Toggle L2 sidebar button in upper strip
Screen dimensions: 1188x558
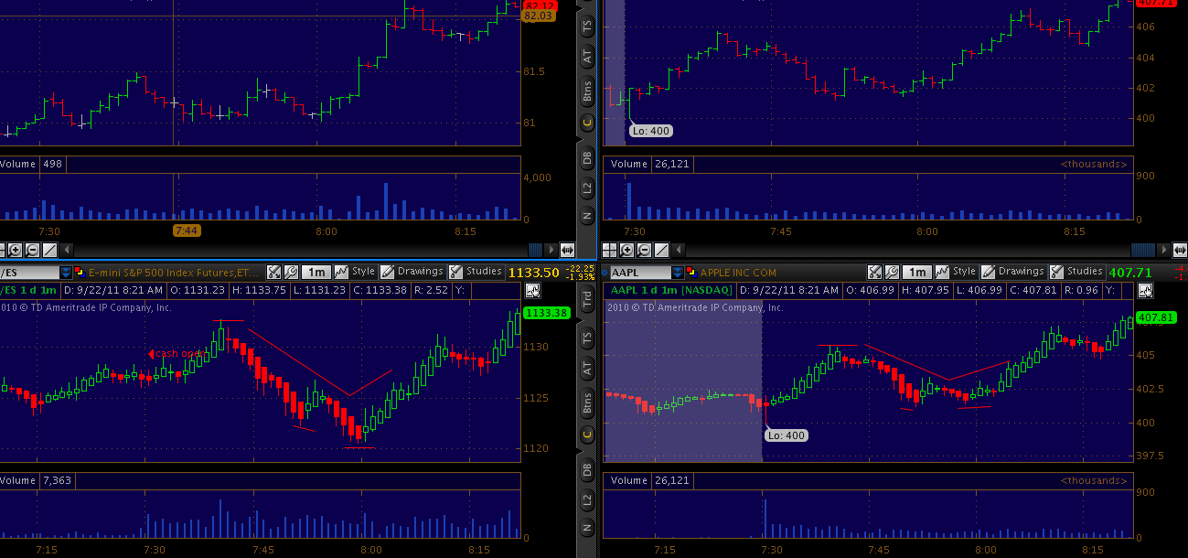[587, 188]
